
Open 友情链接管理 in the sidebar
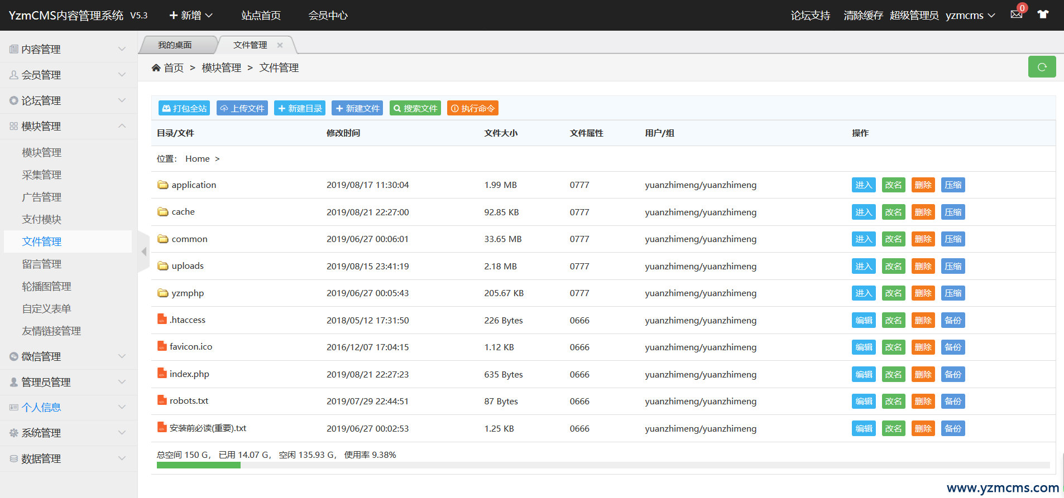(x=51, y=331)
